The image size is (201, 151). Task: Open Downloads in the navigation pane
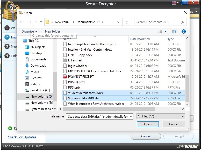(x=35, y=66)
